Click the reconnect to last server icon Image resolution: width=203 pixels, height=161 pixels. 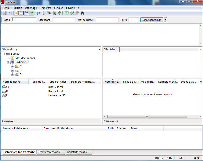click(x=59, y=13)
